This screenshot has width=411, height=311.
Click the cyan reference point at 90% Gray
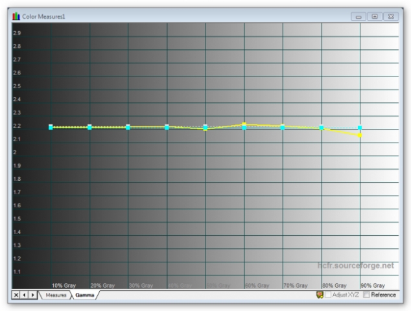point(360,128)
